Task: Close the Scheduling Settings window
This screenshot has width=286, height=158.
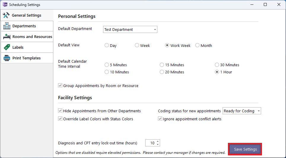Action: click(x=279, y=4)
